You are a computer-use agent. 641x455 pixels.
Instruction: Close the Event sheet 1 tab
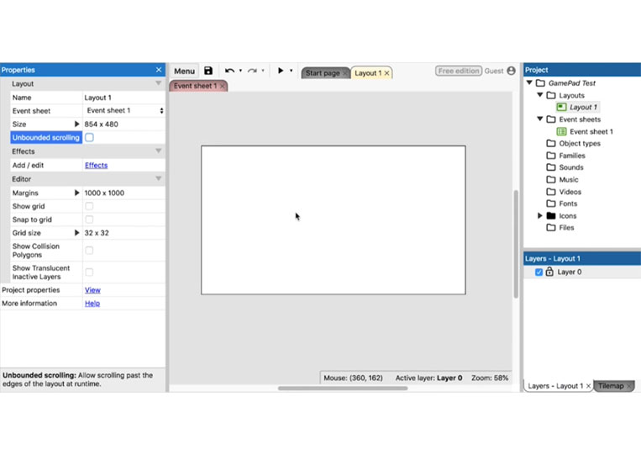(x=222, y=86)
